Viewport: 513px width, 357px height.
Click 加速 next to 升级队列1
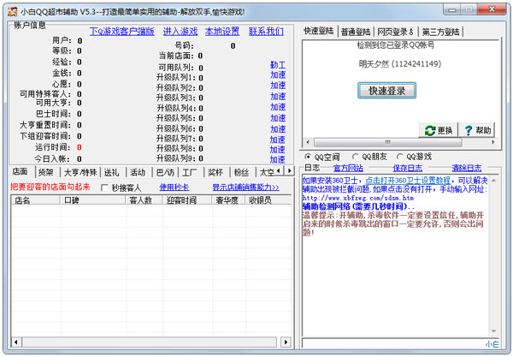coord(278,75)
